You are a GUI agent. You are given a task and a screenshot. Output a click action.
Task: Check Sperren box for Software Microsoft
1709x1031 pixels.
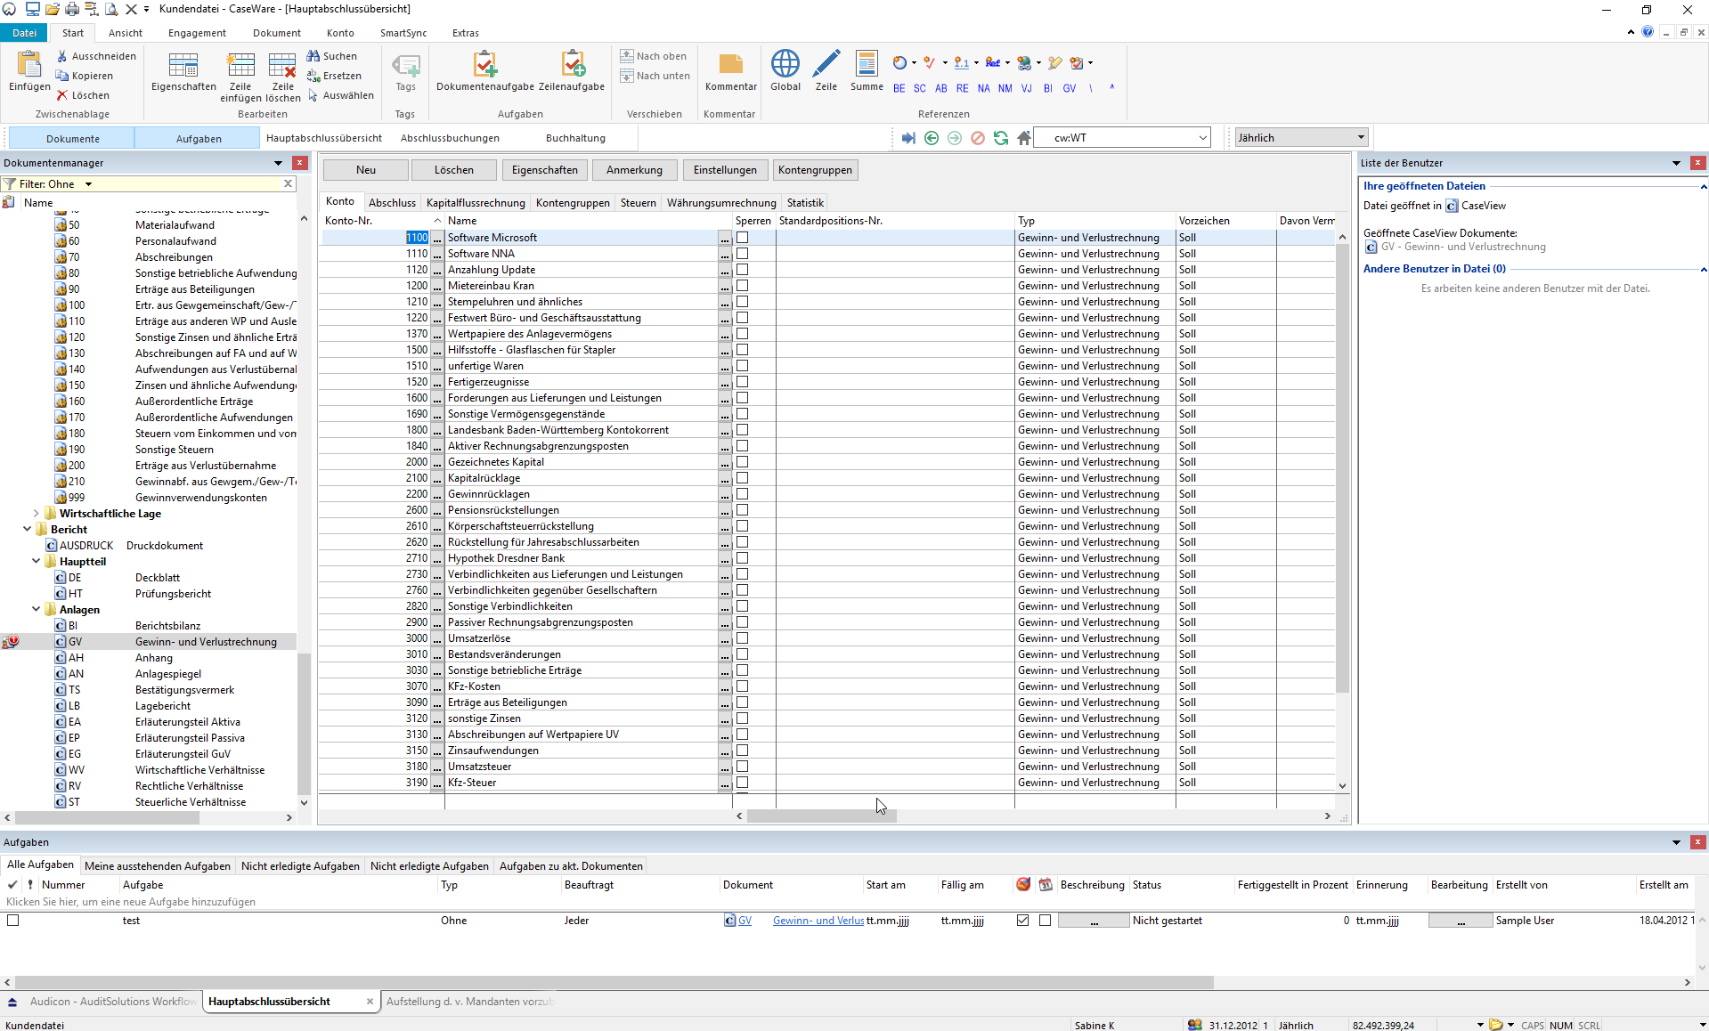[x=743, y=238]
